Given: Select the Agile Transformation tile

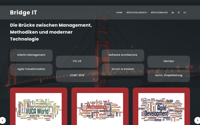Looking at the screenshot, I should [31, 70].
